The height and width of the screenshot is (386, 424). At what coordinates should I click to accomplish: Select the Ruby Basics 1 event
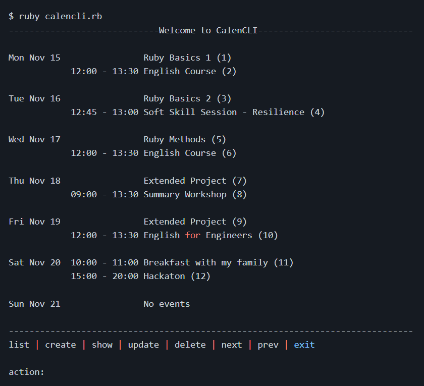pyautogui.click(x=187, y=58)
